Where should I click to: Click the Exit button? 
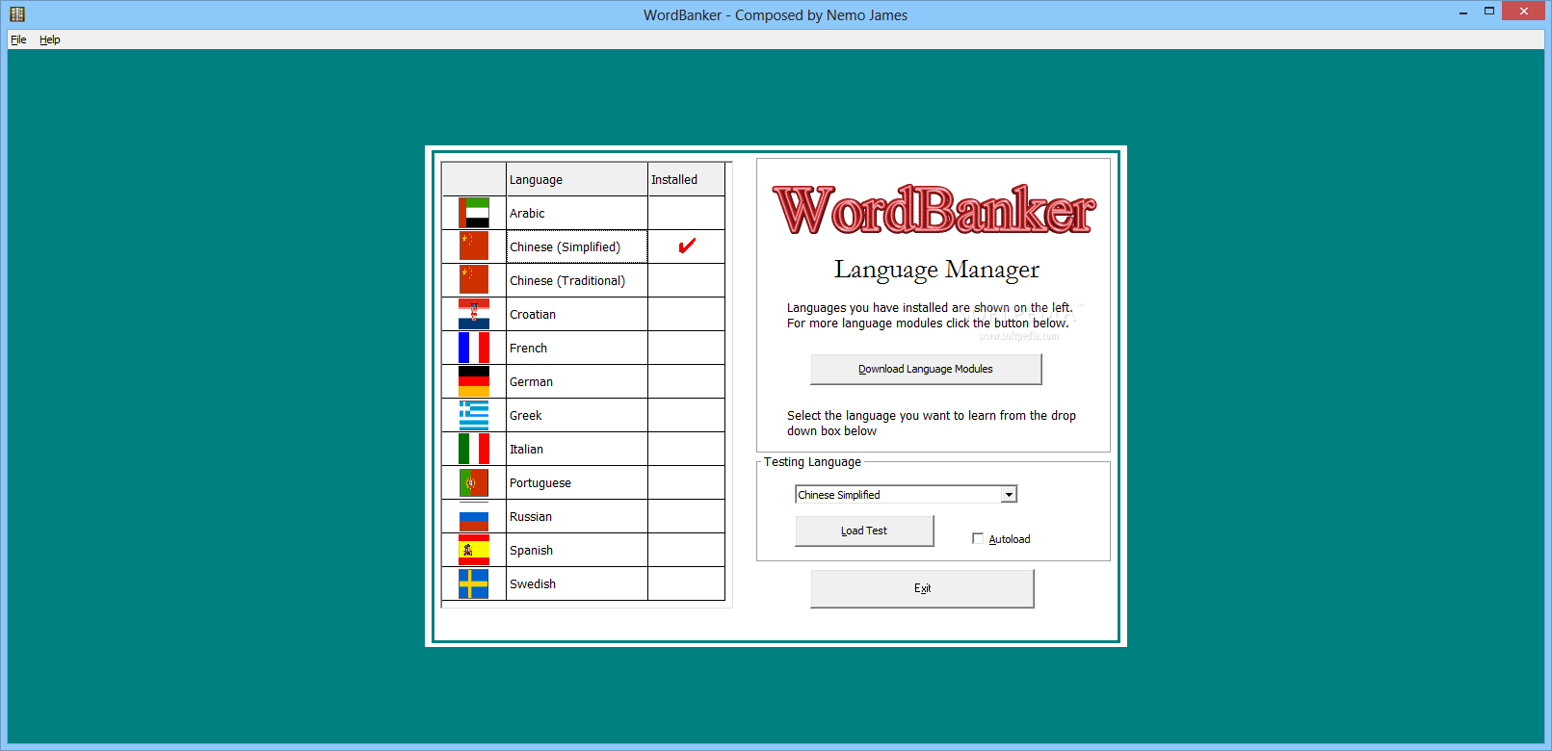click(x=922, y=588)
